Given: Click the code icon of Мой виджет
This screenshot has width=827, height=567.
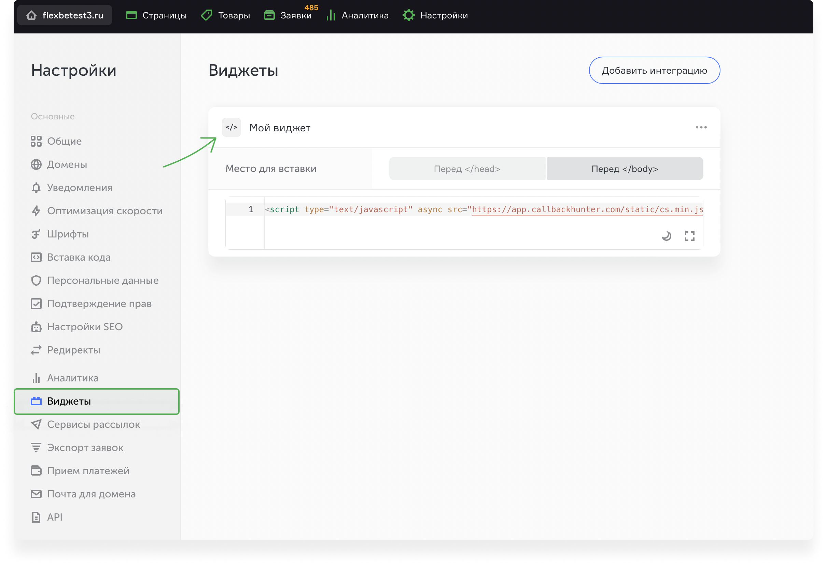Looking at the screenshot, I should coord(231,127).
